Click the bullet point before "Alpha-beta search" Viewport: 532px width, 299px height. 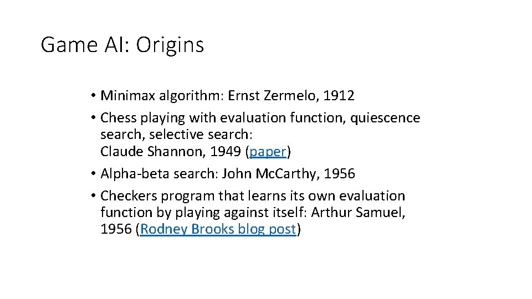pos(93,173)
